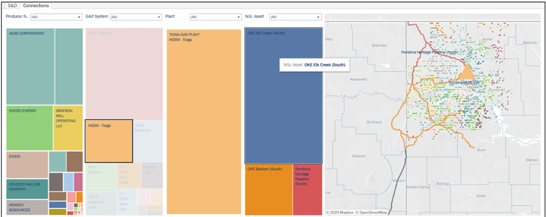Select the KMI - Bakken system block

coord(101,176)
